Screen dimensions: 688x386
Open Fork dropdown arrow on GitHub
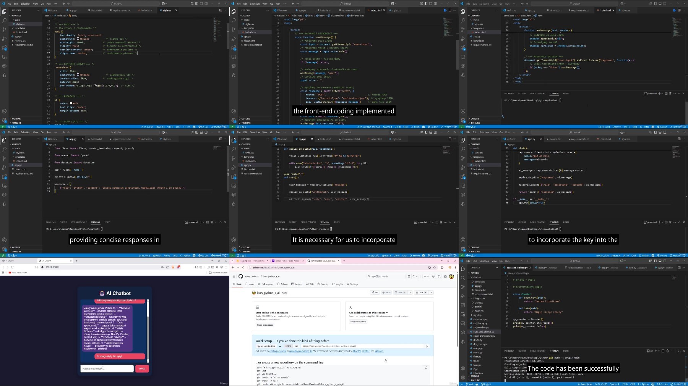pyautogui.click(x=410, y=292)
